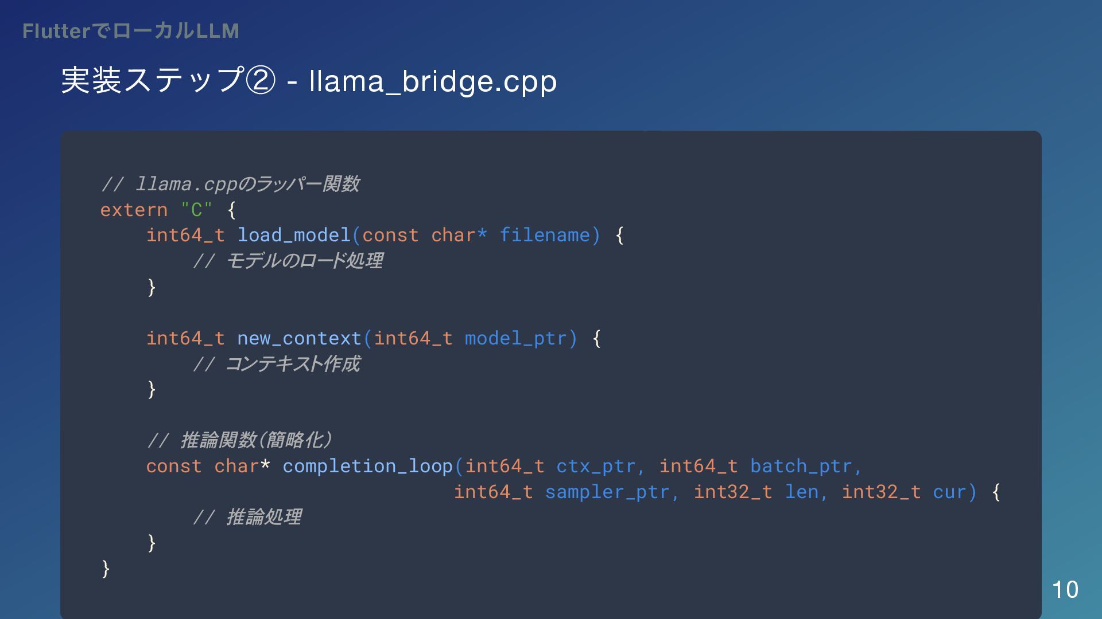Click the comment '推論処理'
This screenshot has width=1102, height=619.
264,517
